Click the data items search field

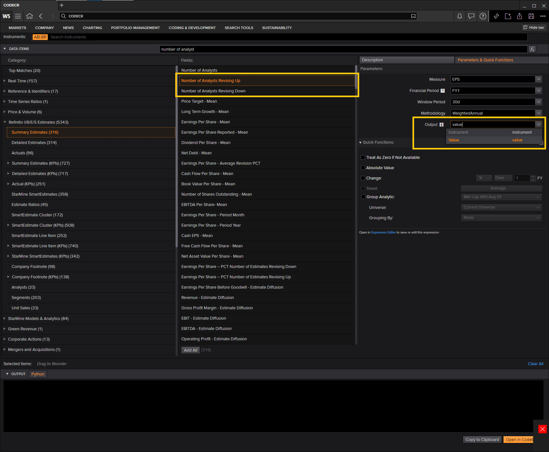343,49
